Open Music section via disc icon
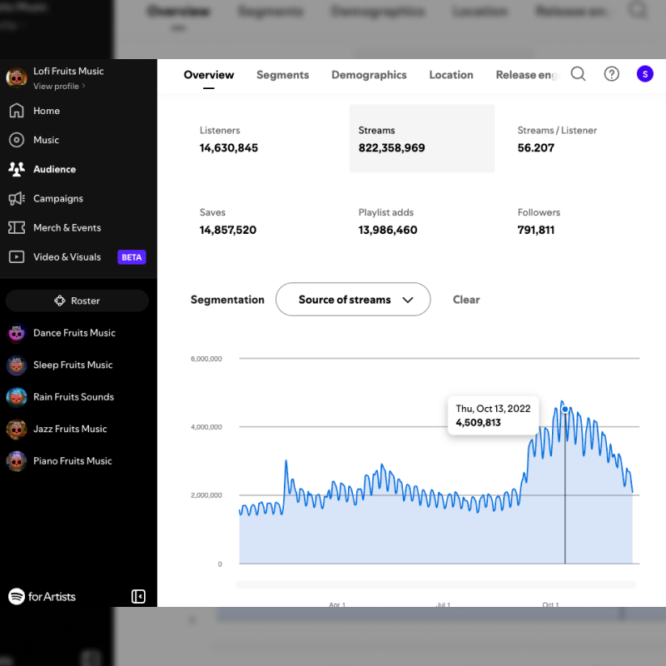The image size is (666, 666). click(x=17, y=140)
